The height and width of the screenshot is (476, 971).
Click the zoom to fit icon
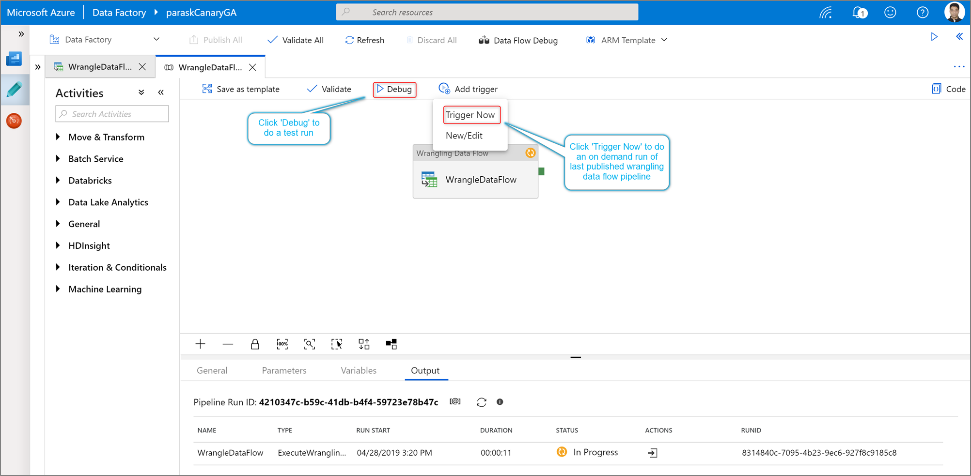click(309, 344)
